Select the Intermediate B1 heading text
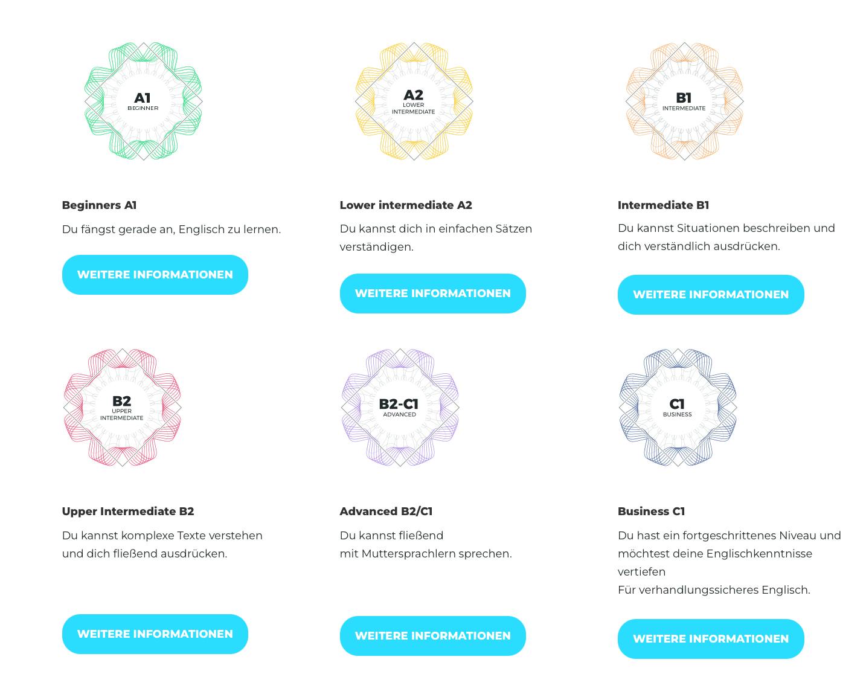This screenshot has width=866, height=674. [663, 205]
